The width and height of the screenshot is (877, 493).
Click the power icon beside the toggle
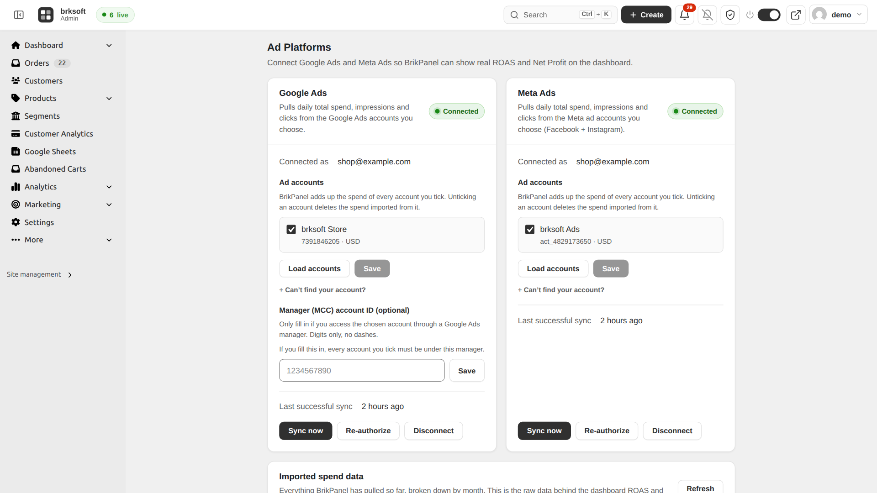(x=750, y=15)
